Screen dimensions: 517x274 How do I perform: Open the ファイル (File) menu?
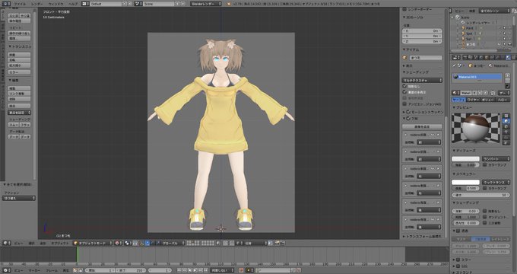click(x=20, y=4)
